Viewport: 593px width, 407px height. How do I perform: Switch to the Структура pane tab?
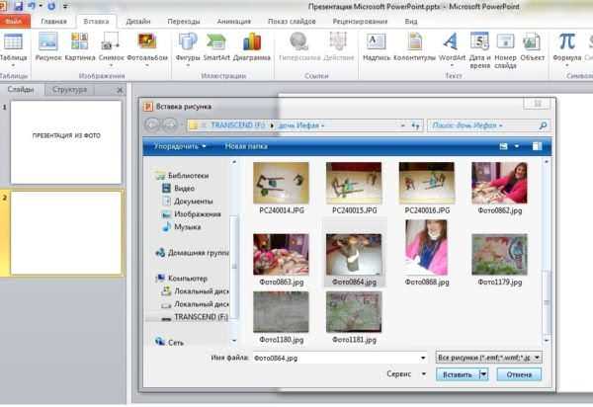point(69,90)
